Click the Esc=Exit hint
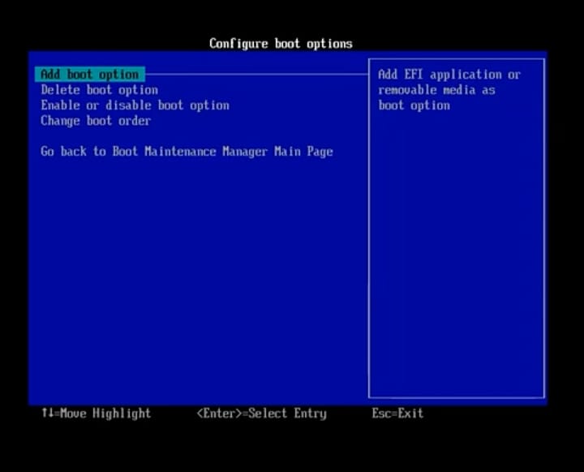The width and height of the screenshot is (584, 472). point(397,413)
